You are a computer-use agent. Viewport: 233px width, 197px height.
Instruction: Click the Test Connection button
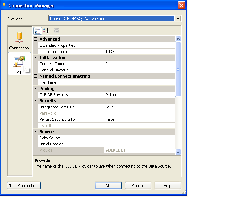(x=24, y=186)
